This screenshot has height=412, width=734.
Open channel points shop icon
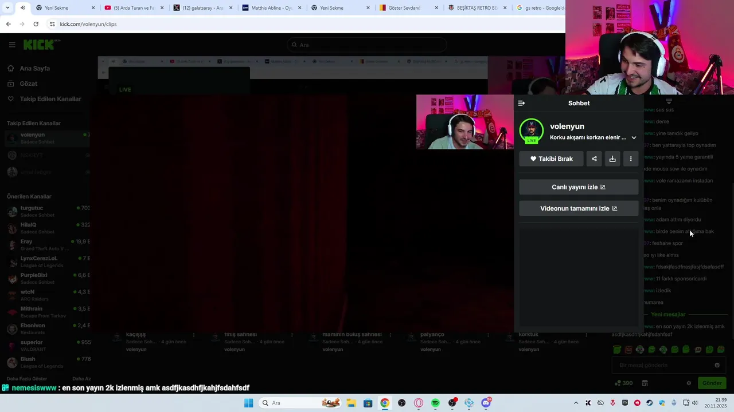[x=645, y=383]
